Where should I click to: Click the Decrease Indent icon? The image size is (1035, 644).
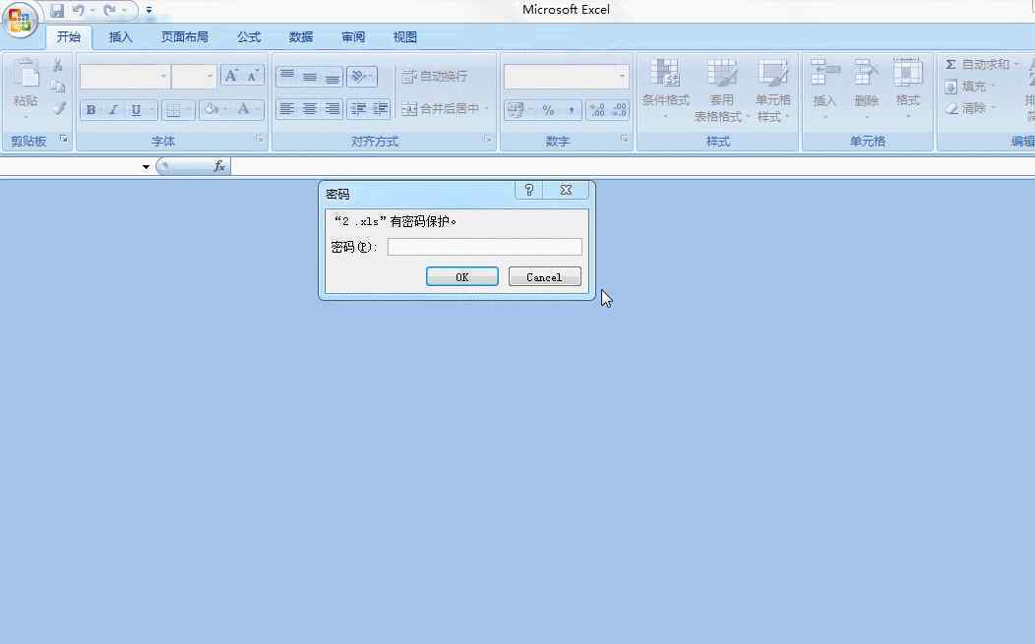tap(358, 109)
